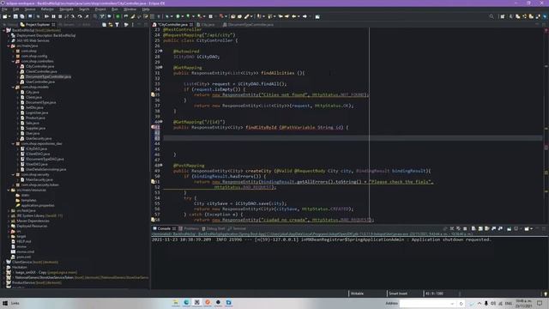This screenshot has height=309, width=549.
Task: Collapse the com.shop.models package
Action: (x=14, y=87)
